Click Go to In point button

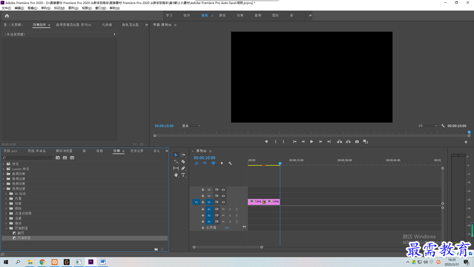[x=294, y=141]
